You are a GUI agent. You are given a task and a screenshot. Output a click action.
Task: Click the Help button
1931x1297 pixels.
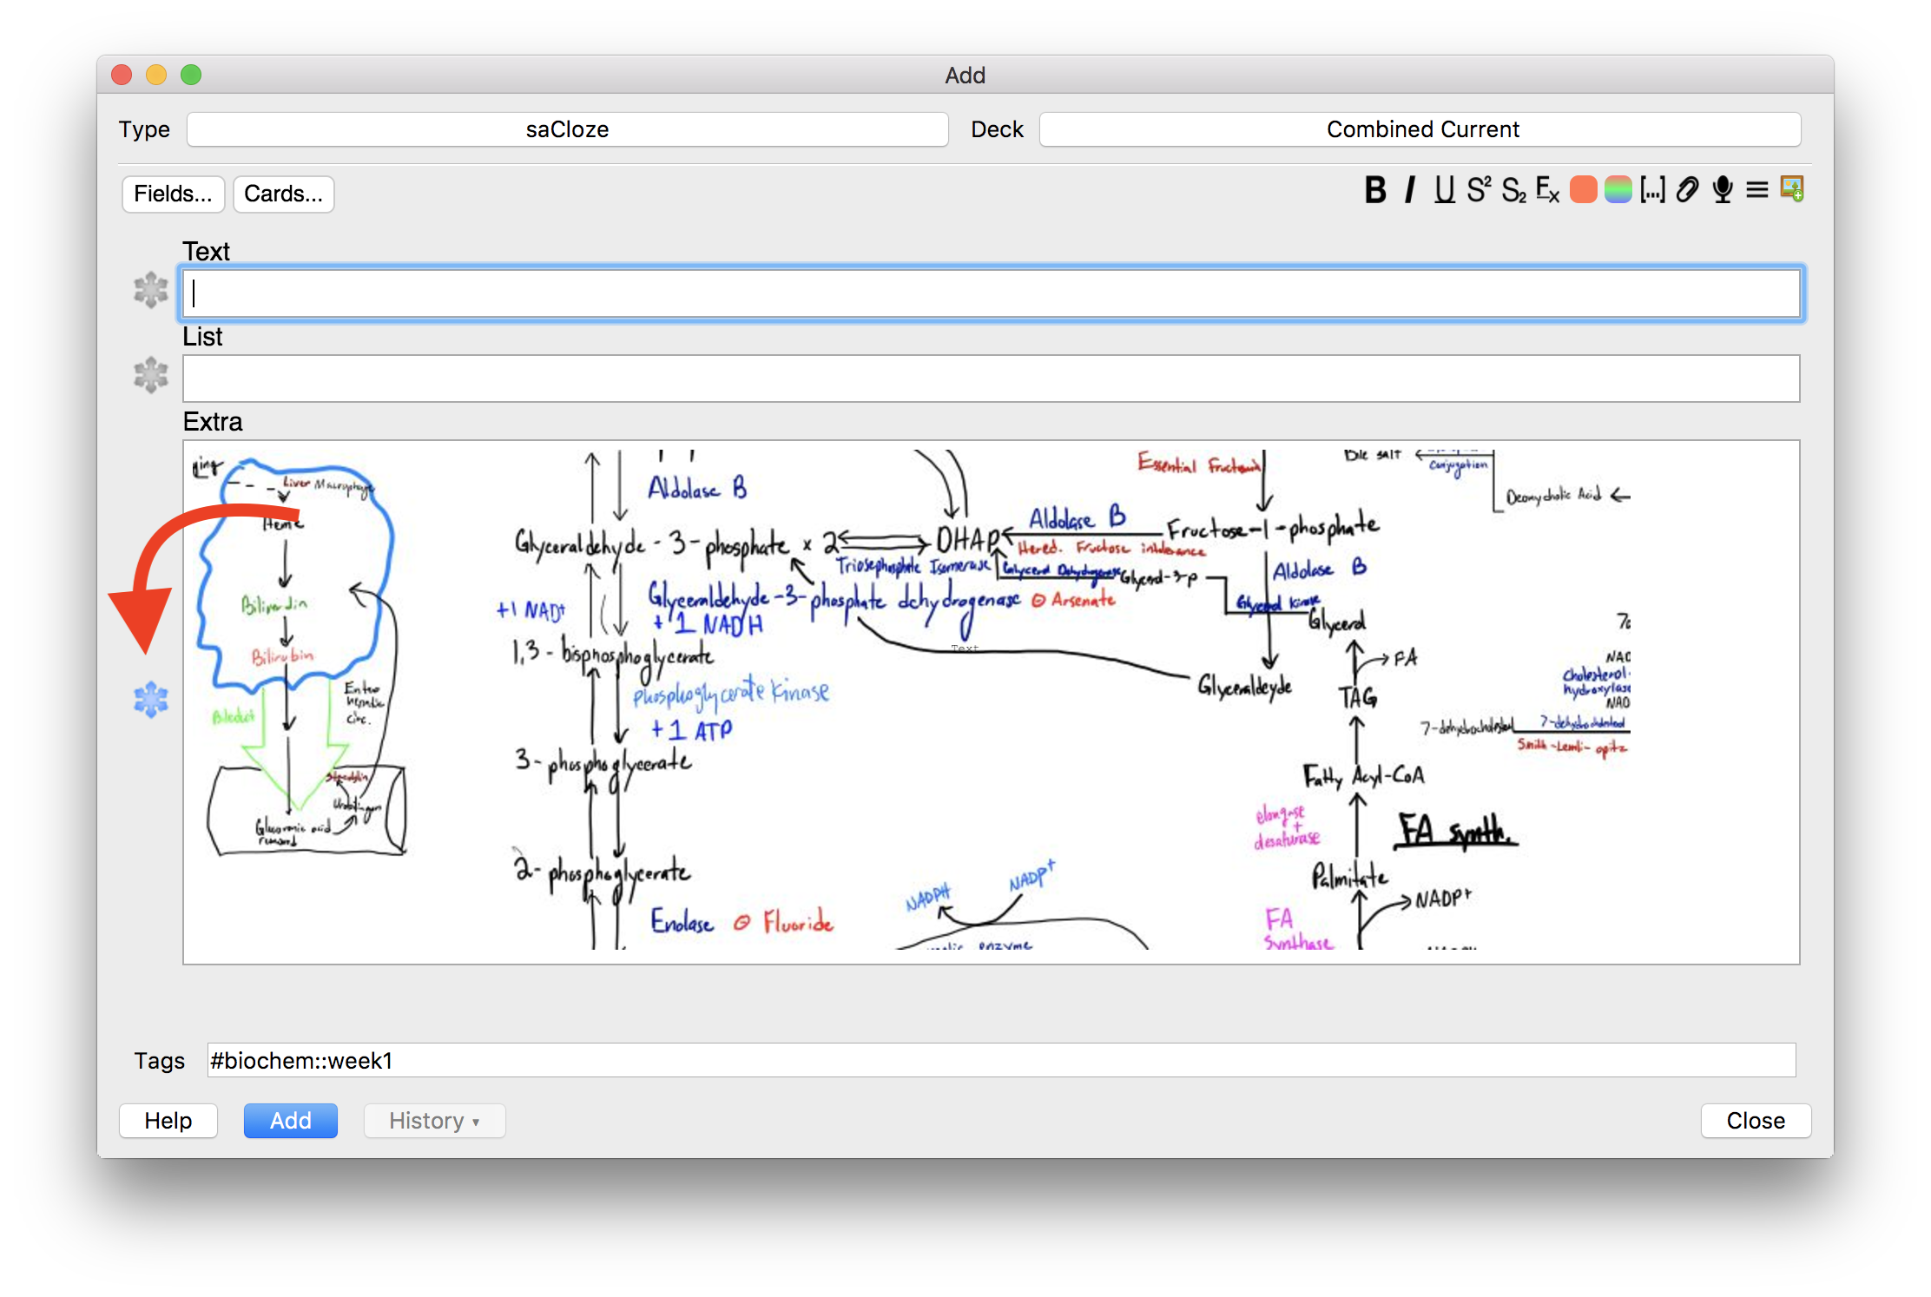[x=168, y=1121]
